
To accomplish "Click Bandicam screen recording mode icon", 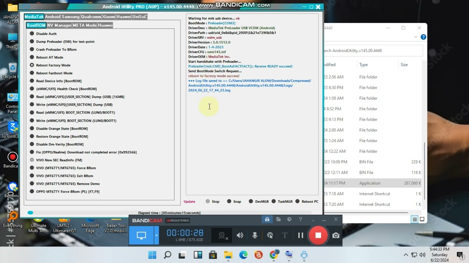I will pos(141,236).
